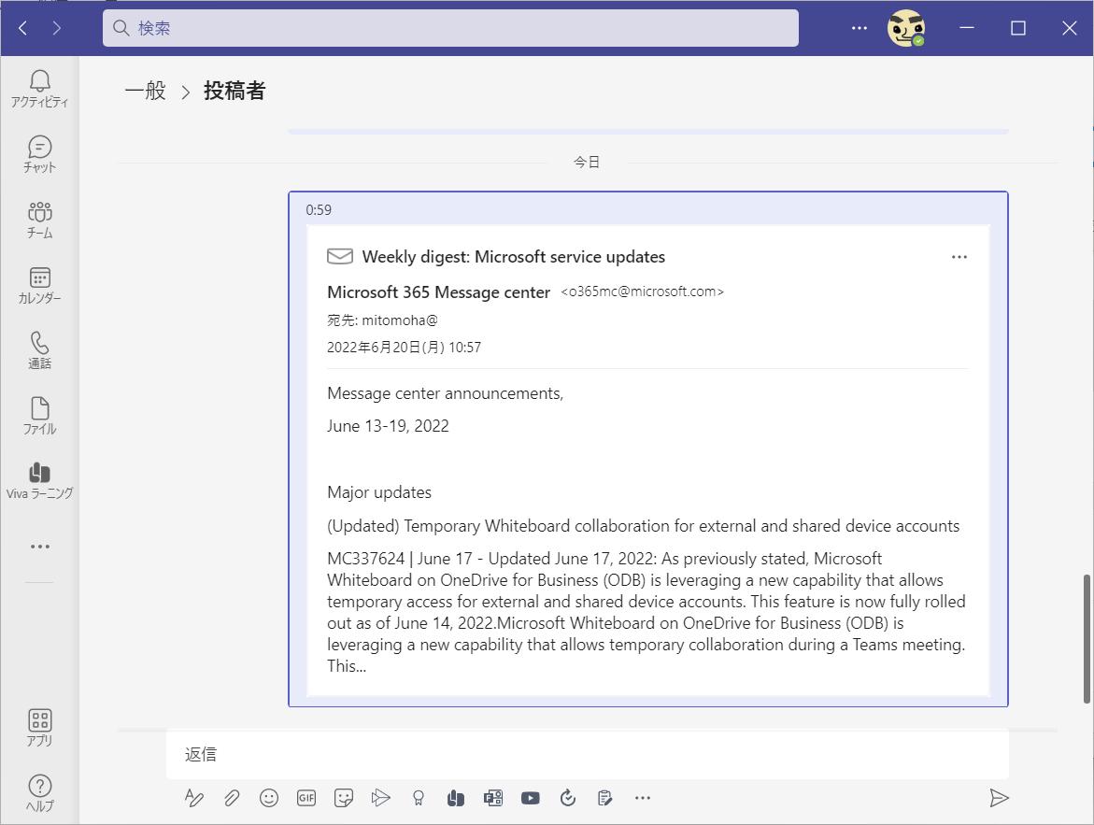Open the sticker picker
The height and width of the screenshot is (825, 1094).
(343, 798)
